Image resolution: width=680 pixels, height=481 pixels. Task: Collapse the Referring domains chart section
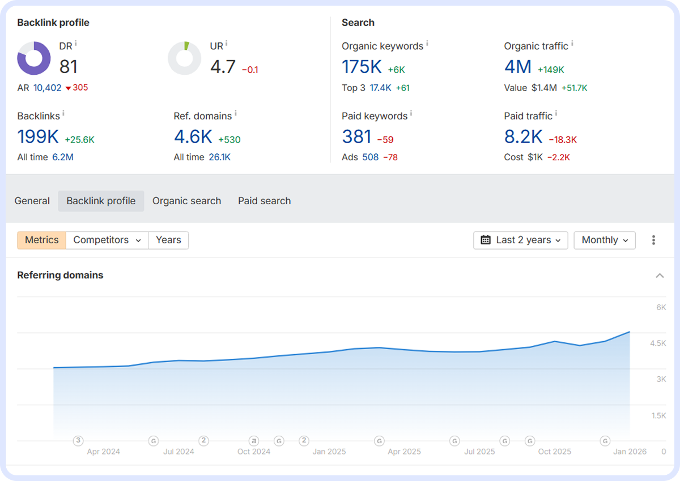point(660,276)
